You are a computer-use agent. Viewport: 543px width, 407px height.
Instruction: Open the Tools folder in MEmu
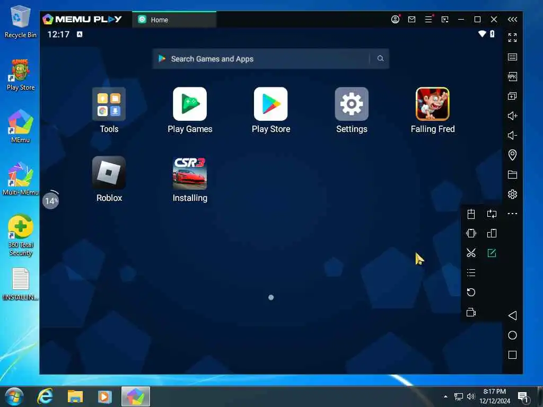tap(109, 104)
